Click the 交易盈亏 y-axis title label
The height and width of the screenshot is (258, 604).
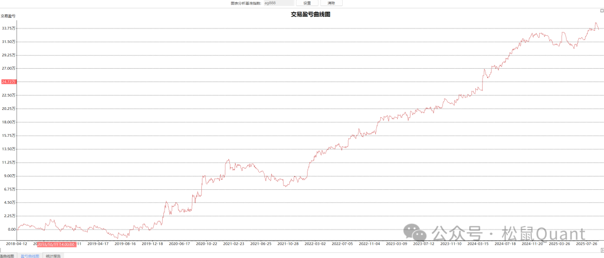pos(8,16)
